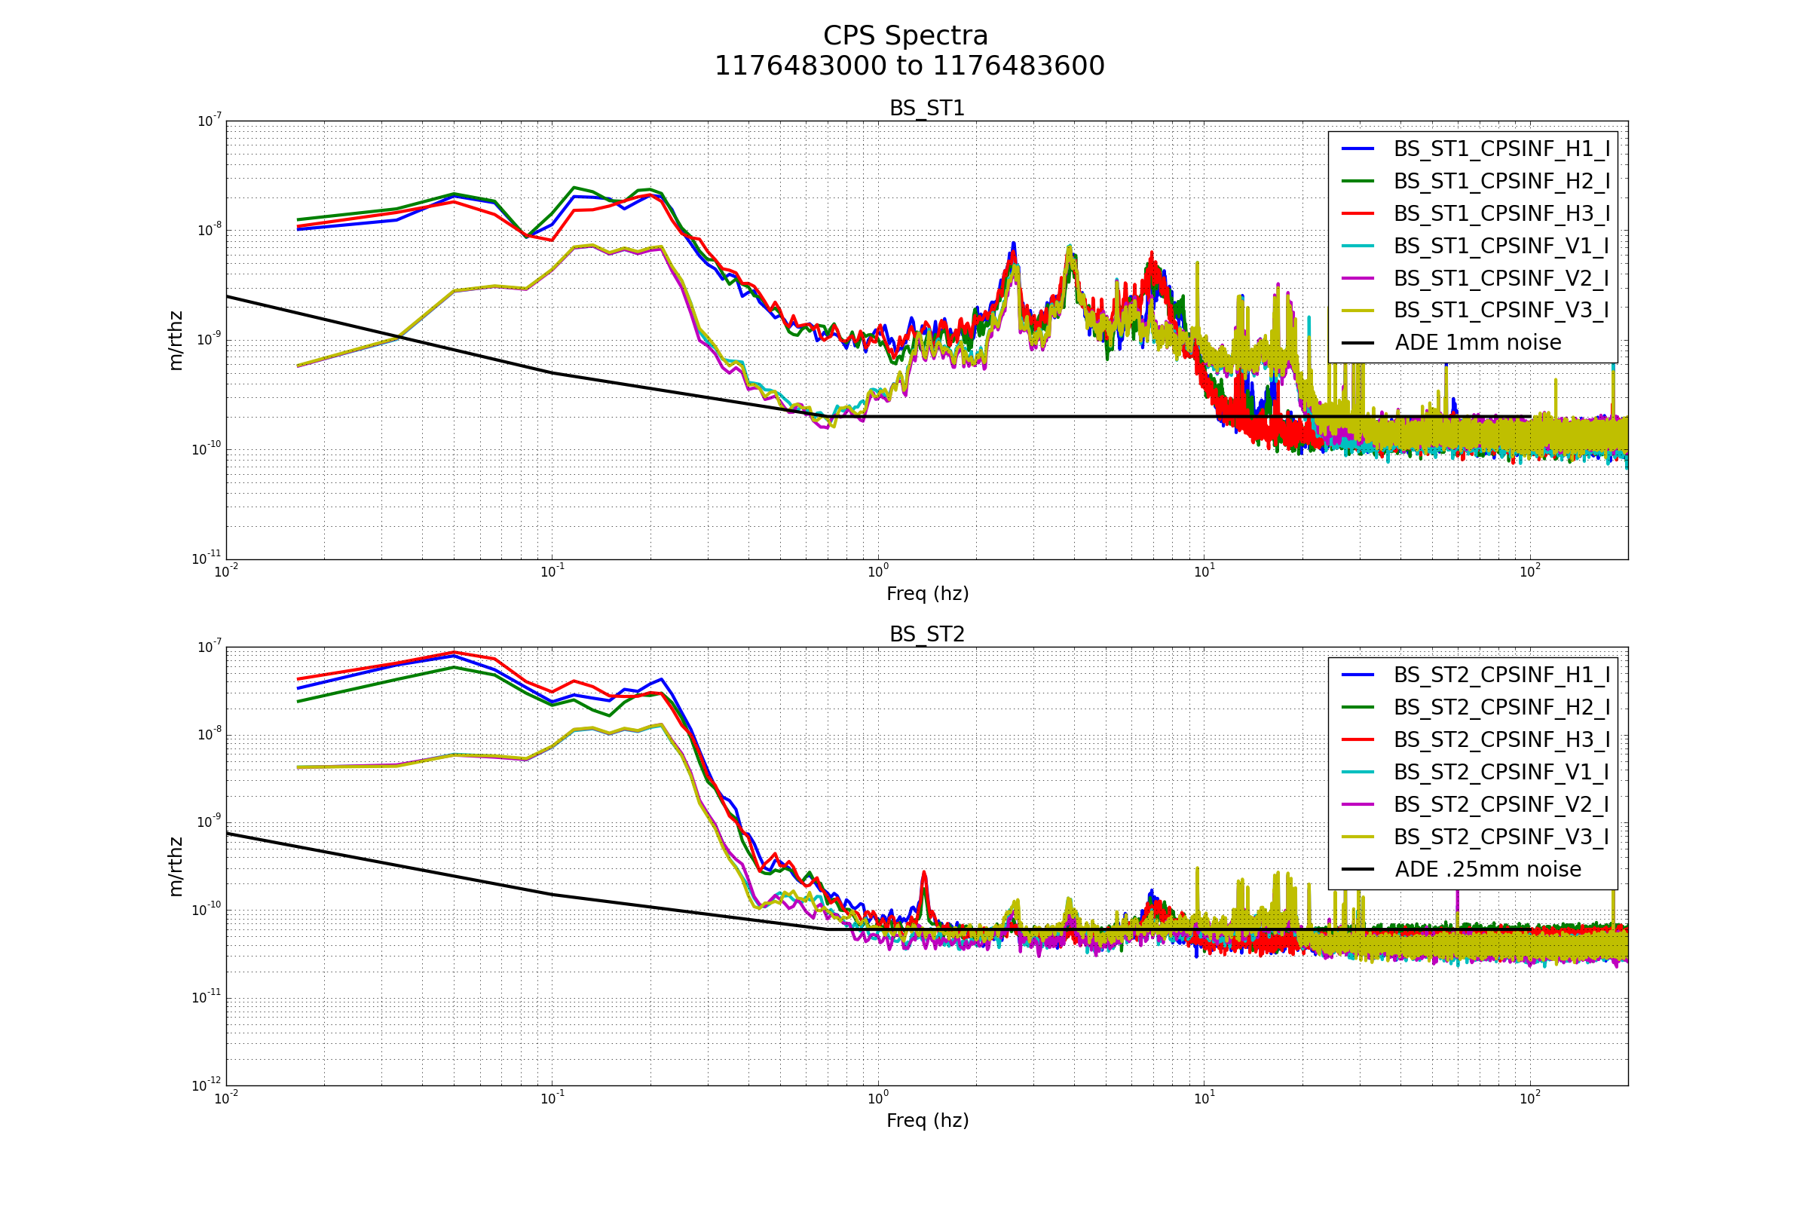The image size is (1809, 1206).
Task: Select legend entry BS_ST2_CPSINF_H1_I
Action: (x=1475, y=675)
